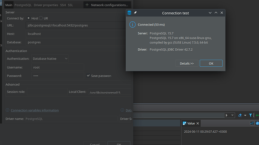The height and width of the screenshot is (145, 259).
Task: Click the Network configurations button
Action: tap(107, 5)
